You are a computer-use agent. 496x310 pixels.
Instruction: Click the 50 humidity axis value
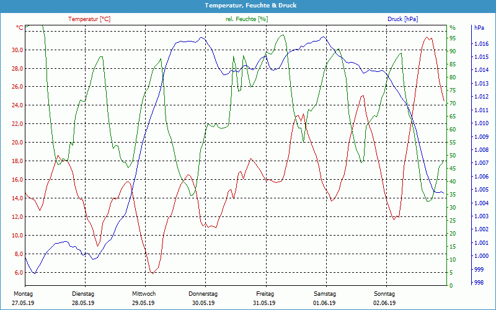[x=453, y=156]
